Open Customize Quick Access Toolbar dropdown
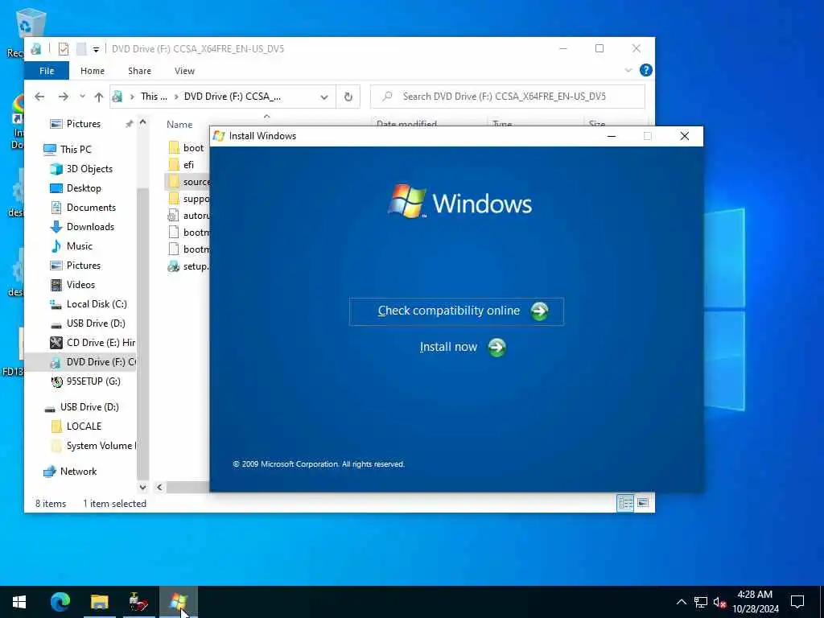Screen dimensions: 824x618 (97, 49)
